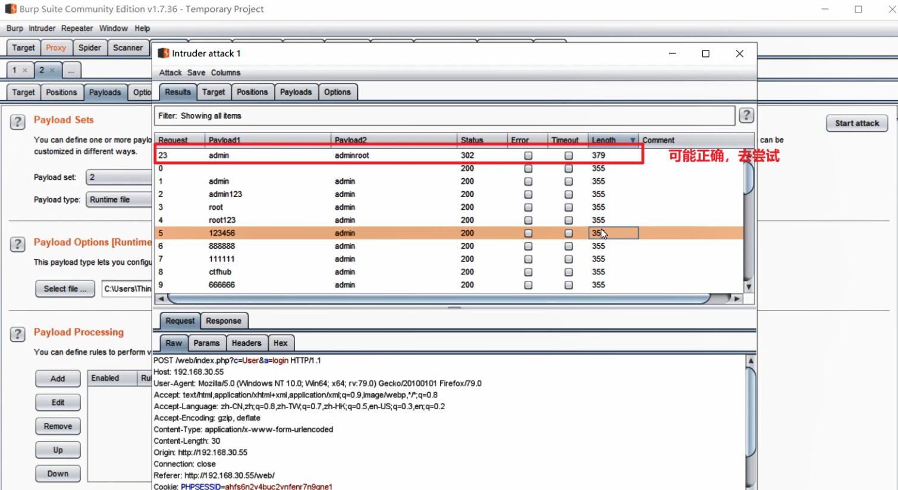Minimize the Intruder attack 1 window

672,53
